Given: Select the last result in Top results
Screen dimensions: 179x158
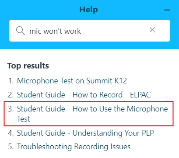Looking at the screenshot, I should click(x=74, y=147).
